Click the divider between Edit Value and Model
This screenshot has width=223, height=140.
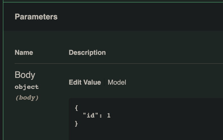104,82
